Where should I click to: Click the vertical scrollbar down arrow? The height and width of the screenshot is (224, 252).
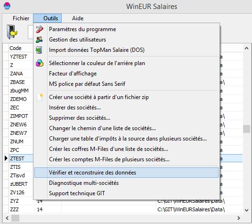[x=246, y=210]
